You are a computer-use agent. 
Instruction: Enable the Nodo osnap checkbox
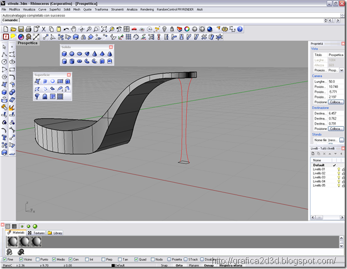click(x=153, y=259)
